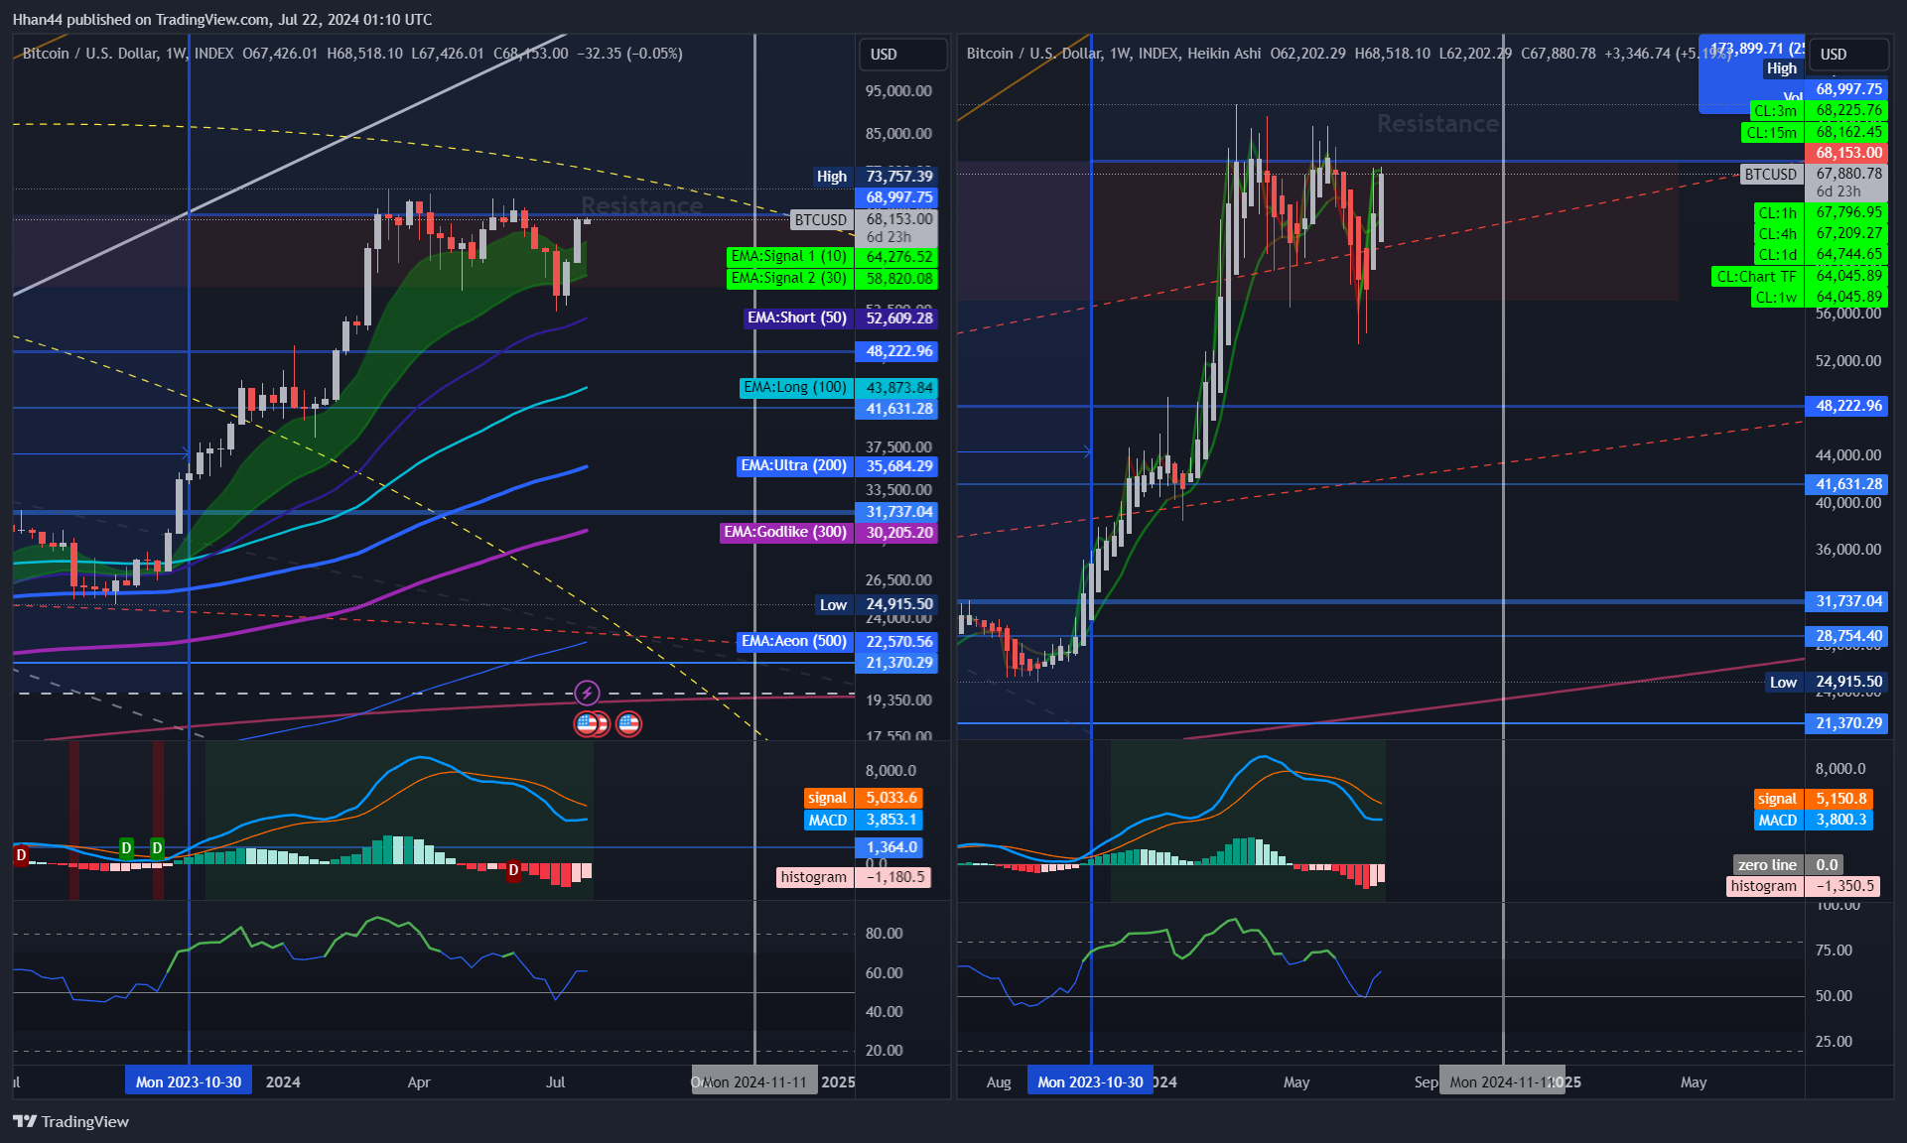This screenshot has width=1907, height=1143.
Task: Click Mon 2023-10-30 date marker on left chart
Action: [x=189, y=1082]
